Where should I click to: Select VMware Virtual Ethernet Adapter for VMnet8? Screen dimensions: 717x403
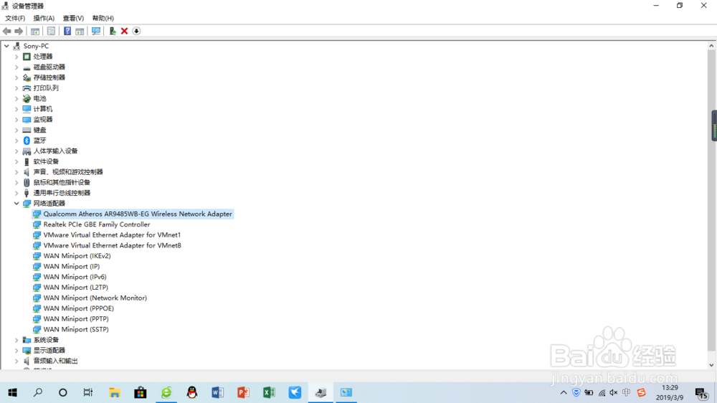click(x=112, y=246)
